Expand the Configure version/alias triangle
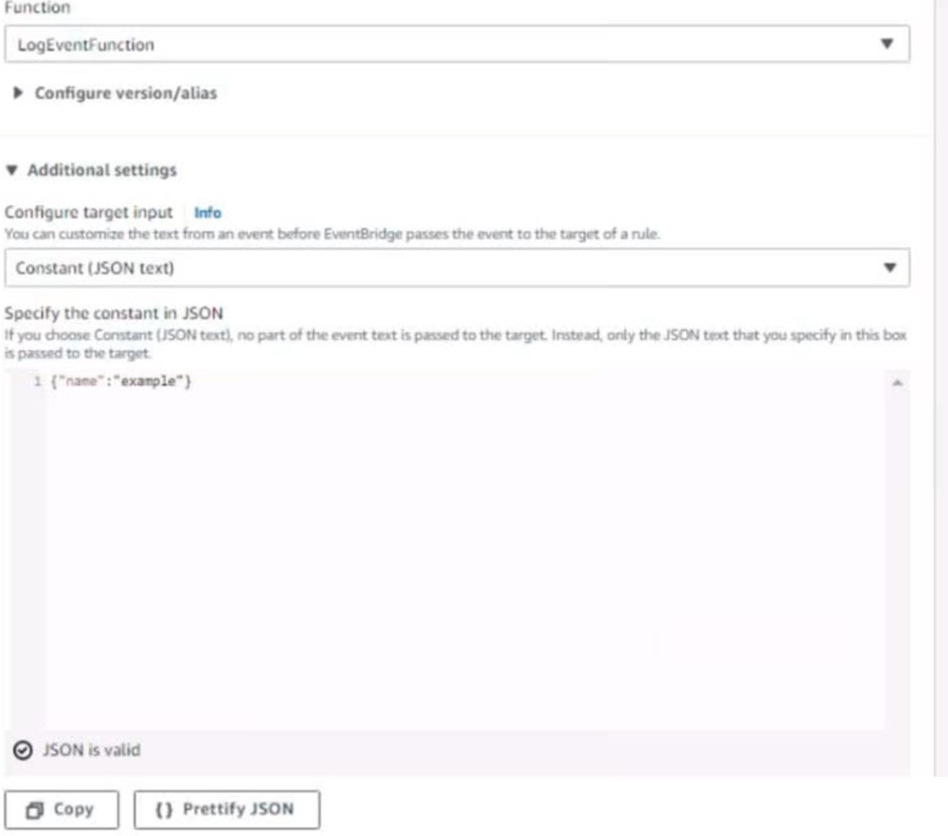948x836 pixels. click(x=18, y=93)
